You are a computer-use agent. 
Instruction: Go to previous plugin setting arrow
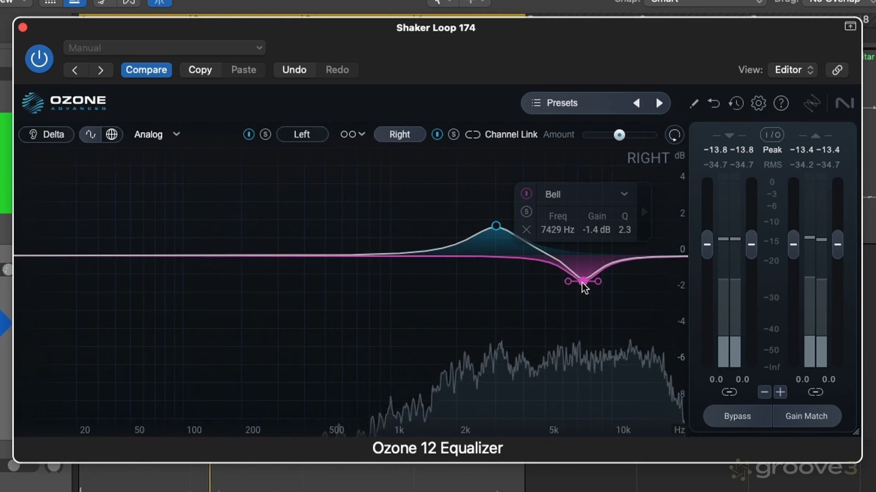click(75, 70)
